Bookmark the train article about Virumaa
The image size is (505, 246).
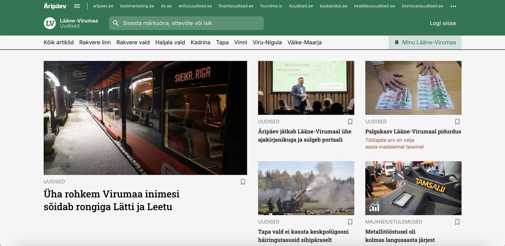click(x=243, y=182)
